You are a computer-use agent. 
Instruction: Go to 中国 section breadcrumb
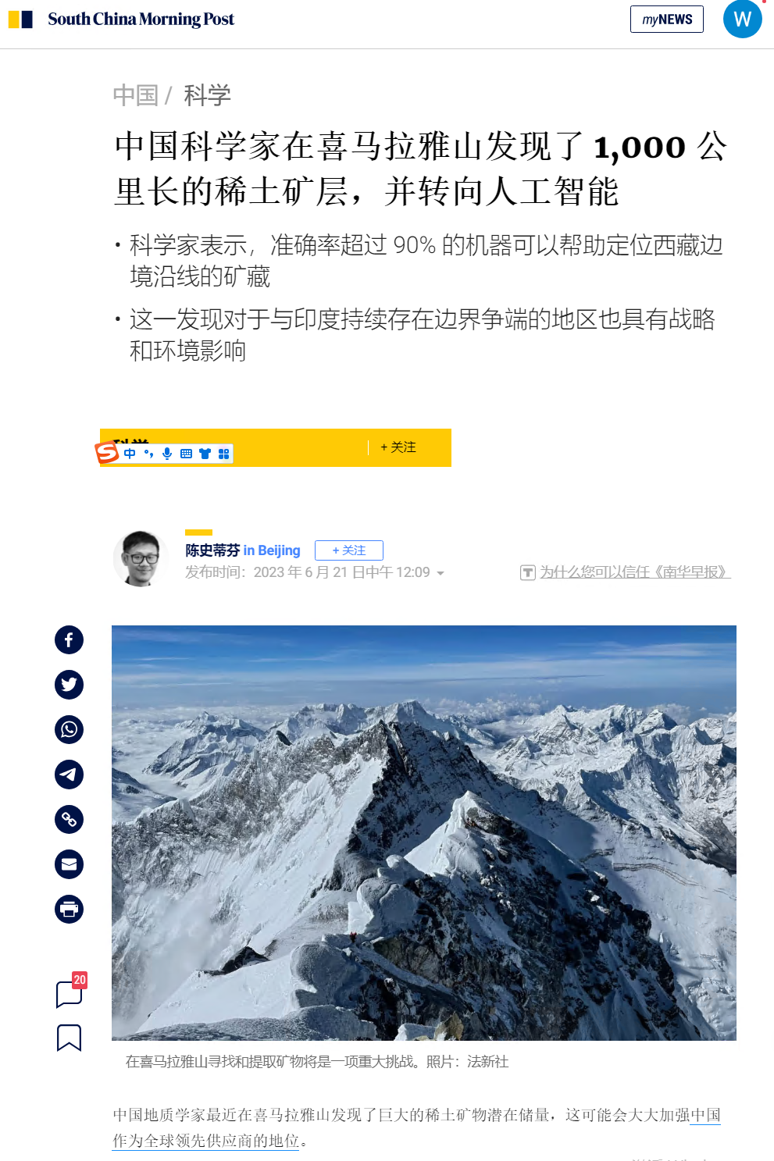click(x=136, y=95)
